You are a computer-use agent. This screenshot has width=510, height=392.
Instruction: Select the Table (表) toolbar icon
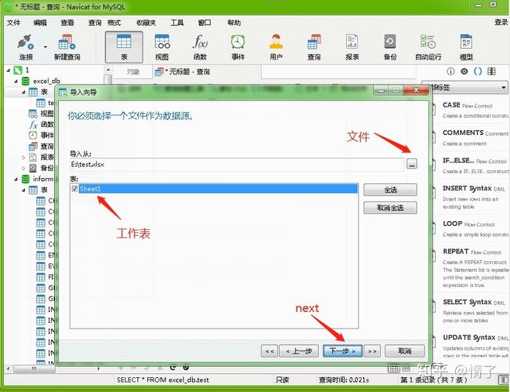124,48
